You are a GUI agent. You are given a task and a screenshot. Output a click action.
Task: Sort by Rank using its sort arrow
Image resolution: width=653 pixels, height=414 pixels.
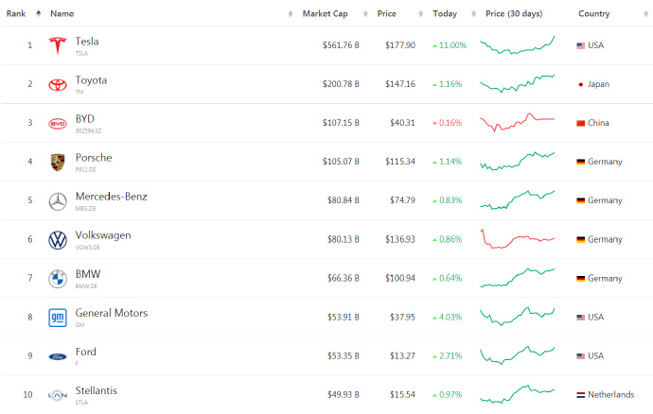(38, 14)
